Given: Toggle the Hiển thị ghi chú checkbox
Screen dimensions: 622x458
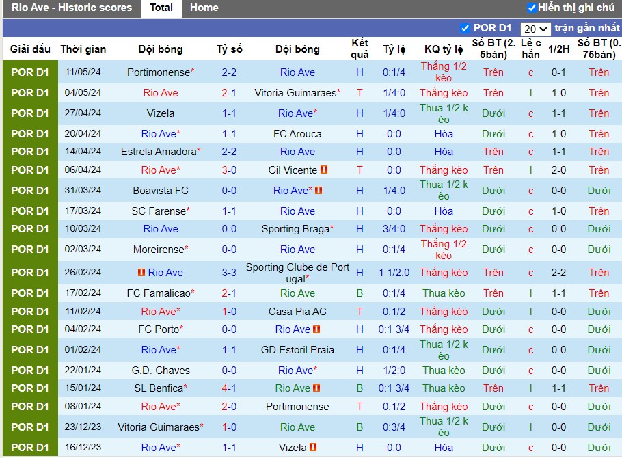Looking at the screenshot, I should click(532, 8).
